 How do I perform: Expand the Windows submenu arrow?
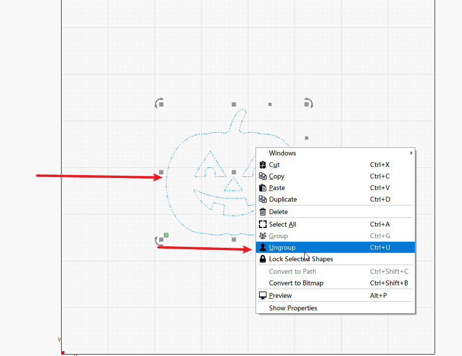411,153
